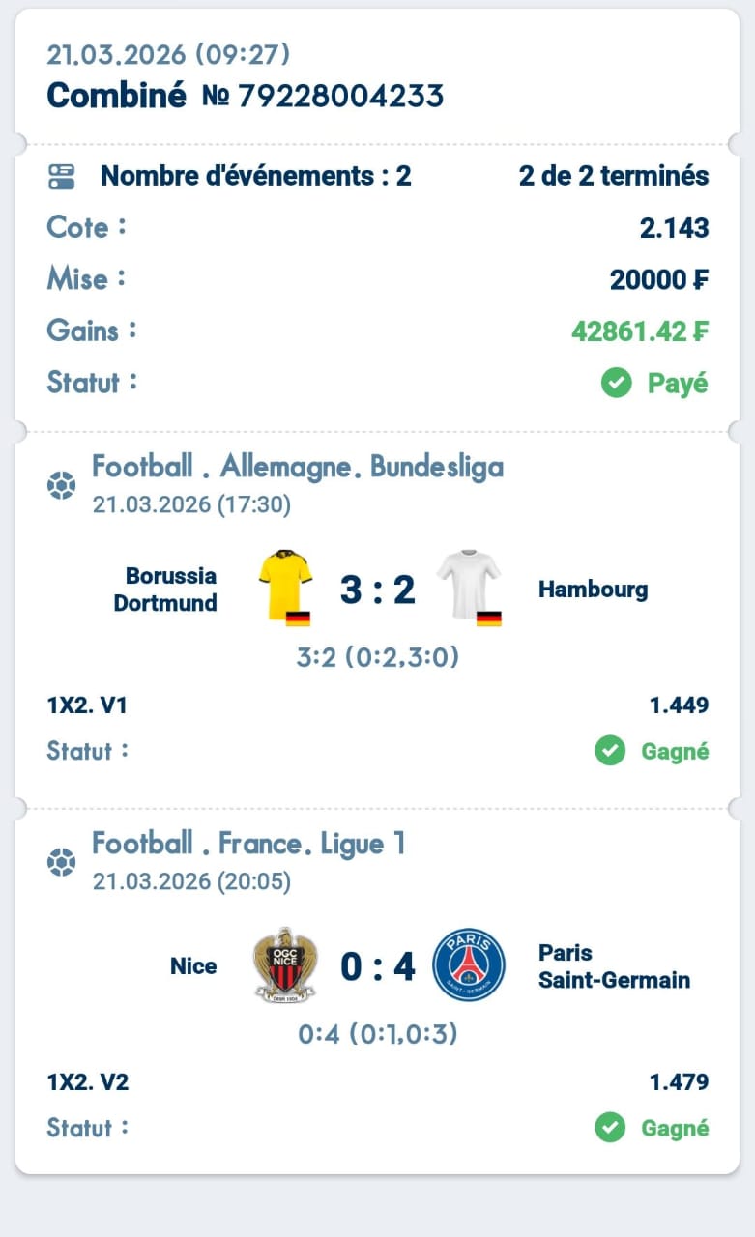Click the Paris Saint-Germain team name
Viewport: 755px width, 1237px height.
coord(614,966)
